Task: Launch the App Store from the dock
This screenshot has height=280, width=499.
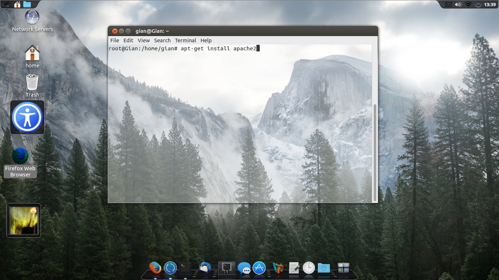Action: click(258, 268)
